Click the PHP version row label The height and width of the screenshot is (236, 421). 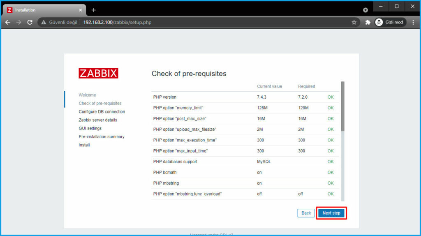tap(164, 97)
